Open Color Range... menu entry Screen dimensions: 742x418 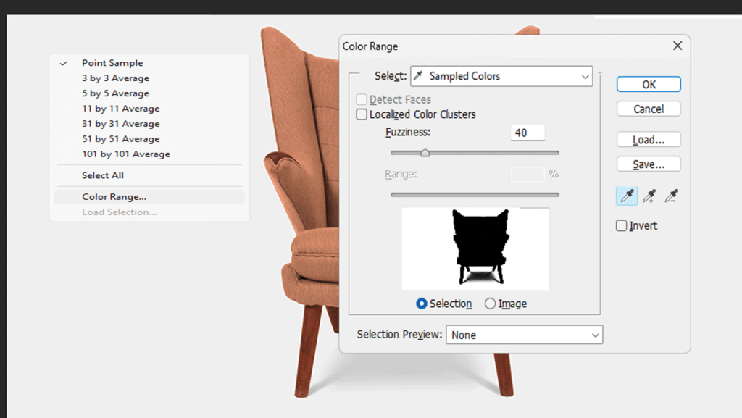[x=149, y=197]
